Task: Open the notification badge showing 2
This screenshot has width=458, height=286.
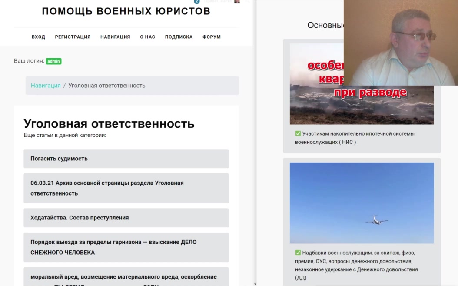Action: (197, 1)
